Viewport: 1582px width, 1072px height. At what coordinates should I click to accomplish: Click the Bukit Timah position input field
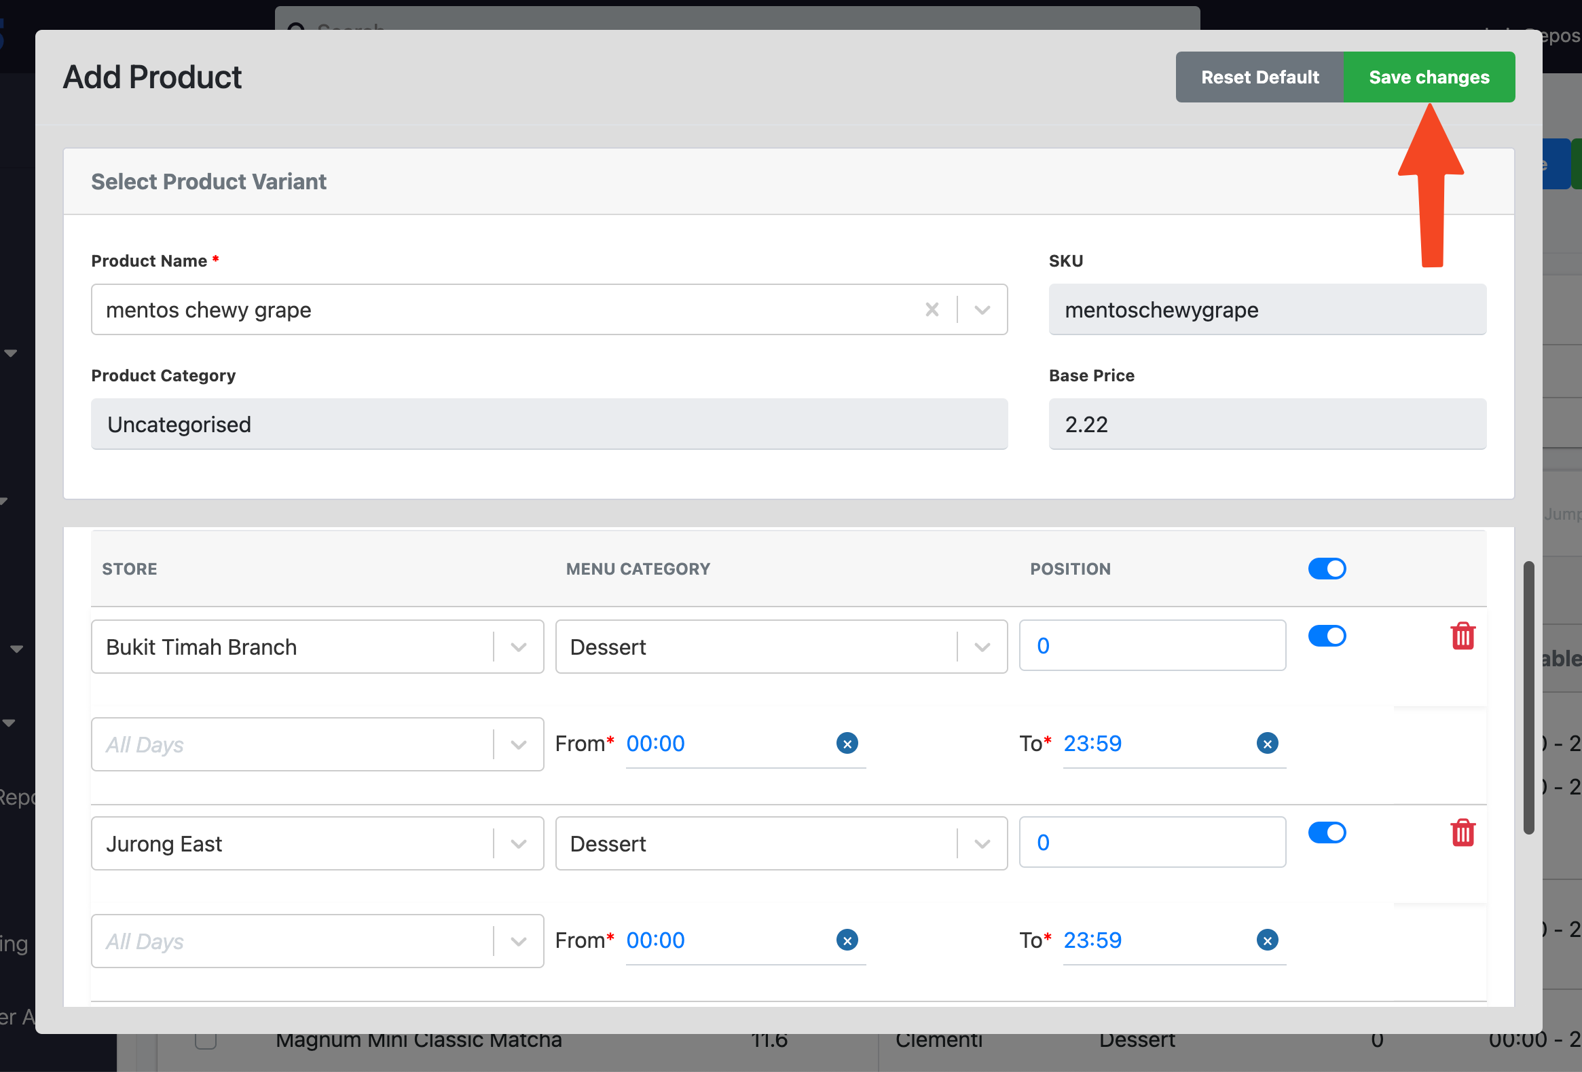pyautogui.click(x=1152, y=645)
